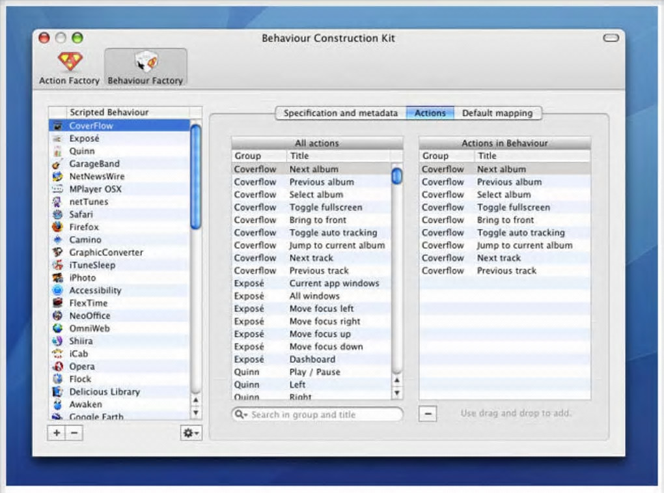Click the Camino icon
Image resolution: width=664 pixels, height=493 pixels.
point(58,240)
